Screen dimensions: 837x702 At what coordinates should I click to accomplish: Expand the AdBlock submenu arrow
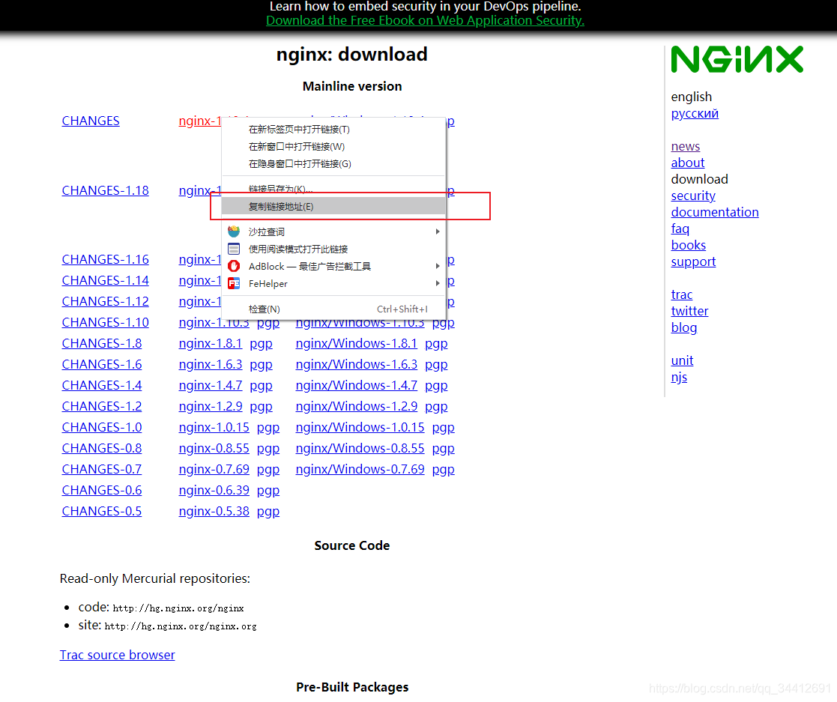pos(437,266)
